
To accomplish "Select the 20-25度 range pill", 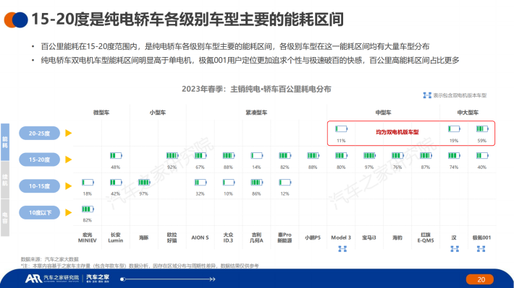I will 39,133.
